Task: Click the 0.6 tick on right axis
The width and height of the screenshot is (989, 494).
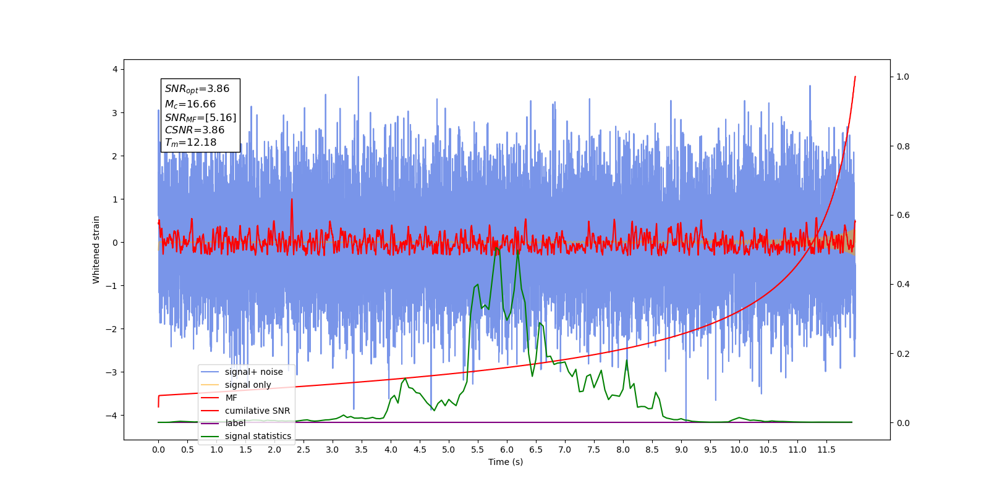Action: [x=902, y=215]
